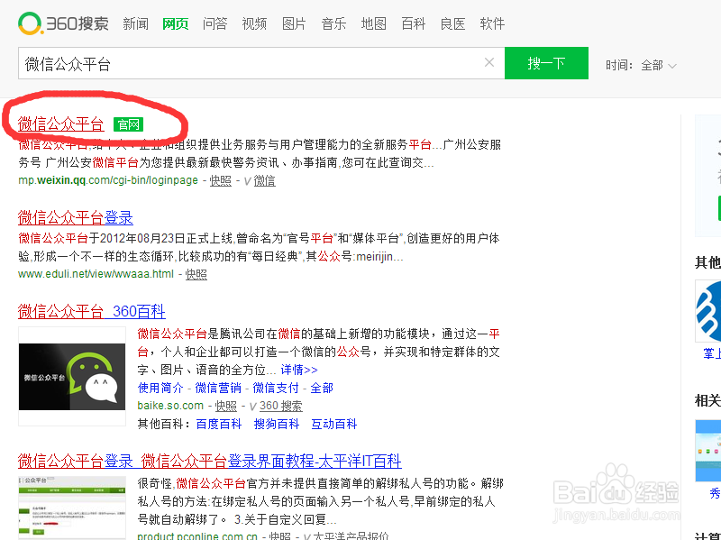Go to the 地图 tab
Image resolution: width=721 pixels, height=540 pixels.
[x=373, y=24]
